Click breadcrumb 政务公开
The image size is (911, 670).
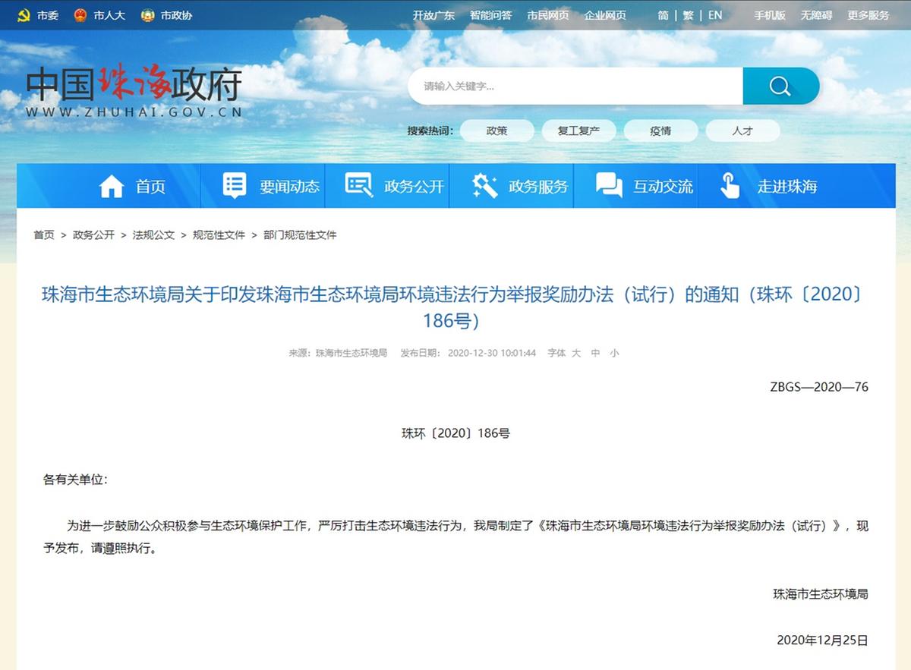pos(93,235)
